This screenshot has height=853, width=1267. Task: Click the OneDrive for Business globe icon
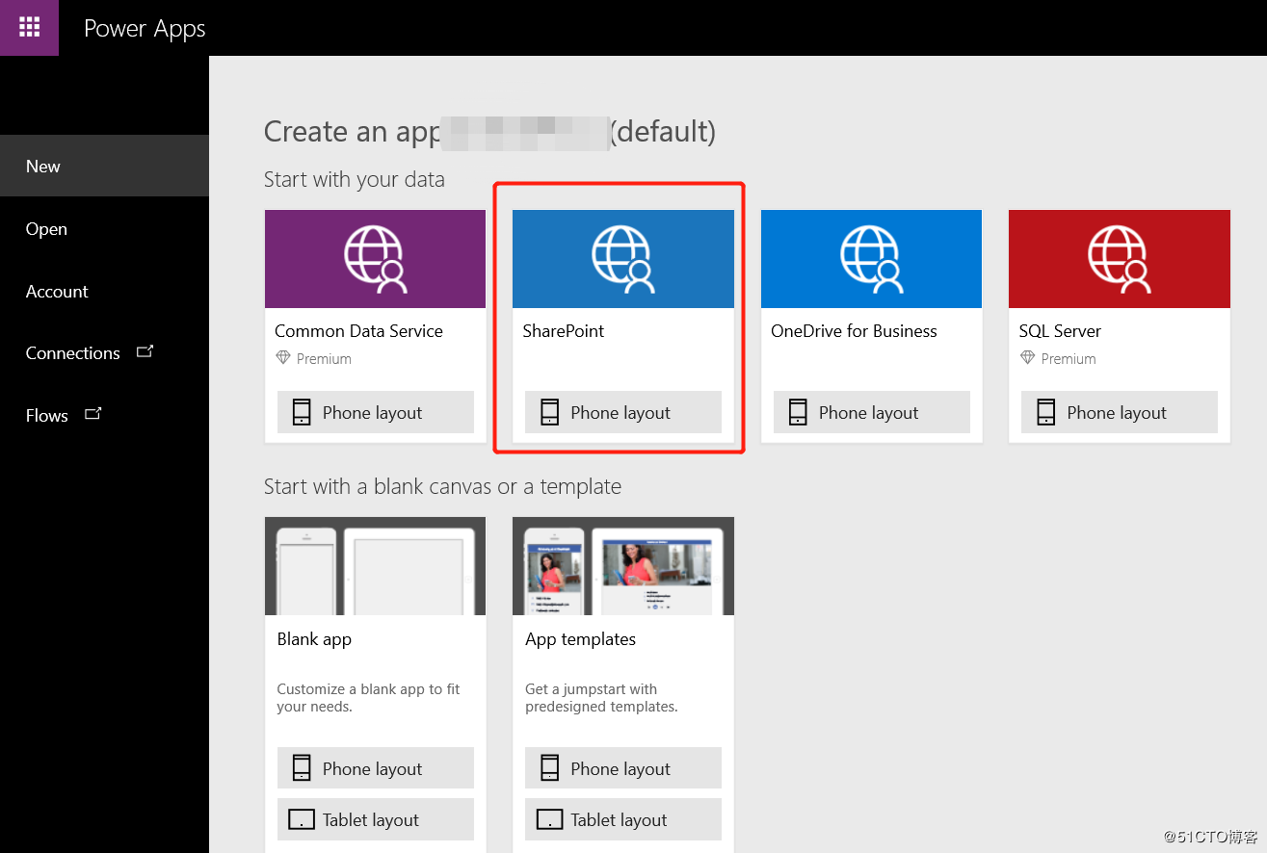[x=872, y=259]
